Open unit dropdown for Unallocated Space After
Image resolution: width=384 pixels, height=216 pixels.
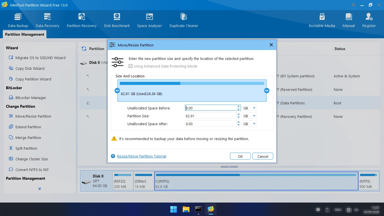[254, 124]
